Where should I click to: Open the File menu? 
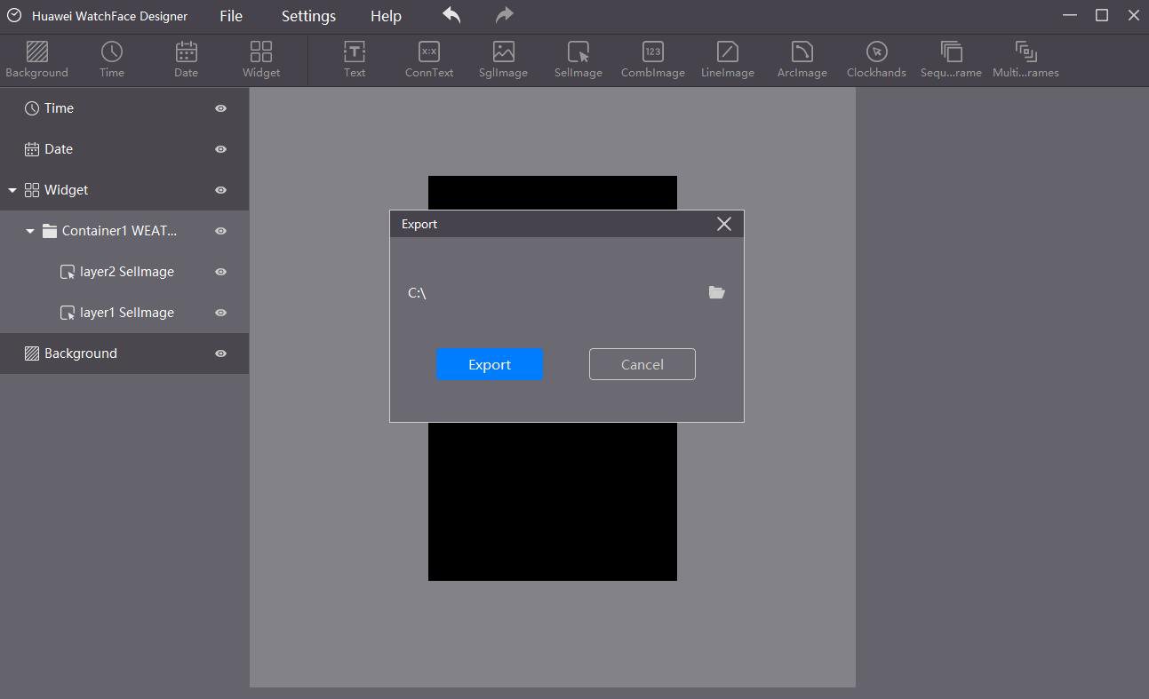[x=231, y=16]
